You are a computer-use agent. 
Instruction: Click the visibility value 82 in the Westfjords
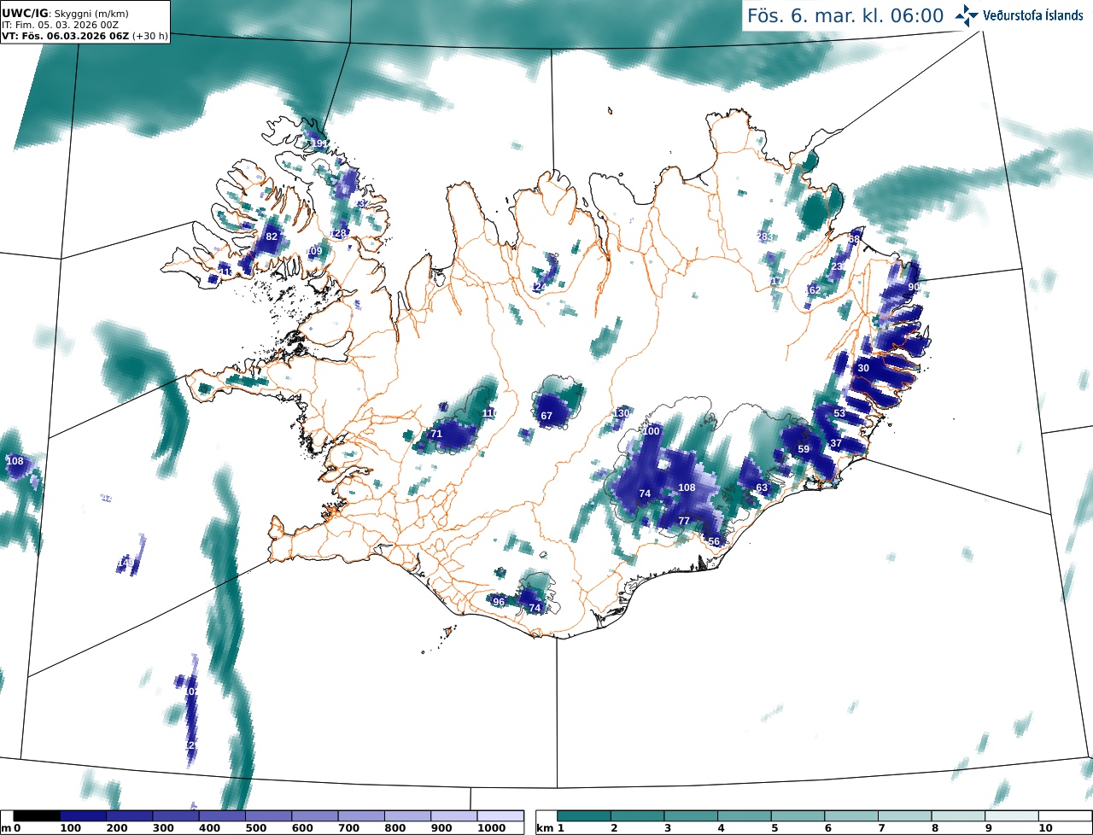pos(272,236)
